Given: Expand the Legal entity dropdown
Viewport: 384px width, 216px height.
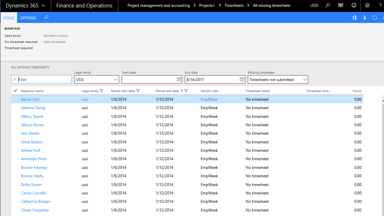Looking at the screenshot, I should pos(116,80).
